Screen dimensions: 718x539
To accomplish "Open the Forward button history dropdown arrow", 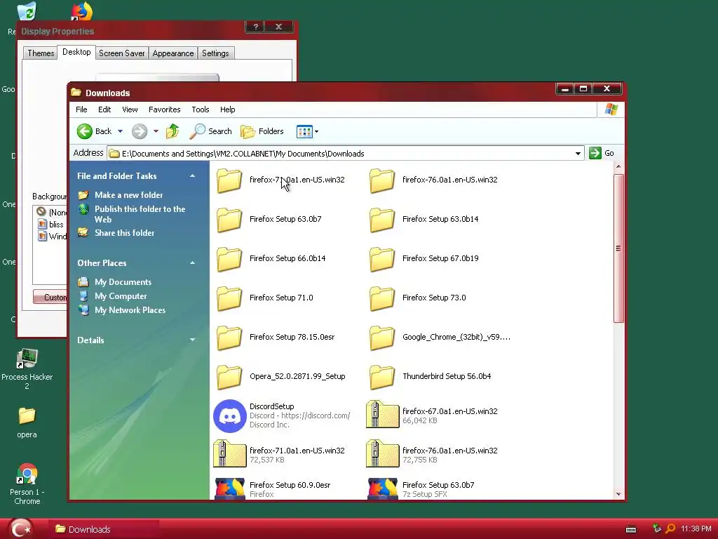I will pos(156,131).
